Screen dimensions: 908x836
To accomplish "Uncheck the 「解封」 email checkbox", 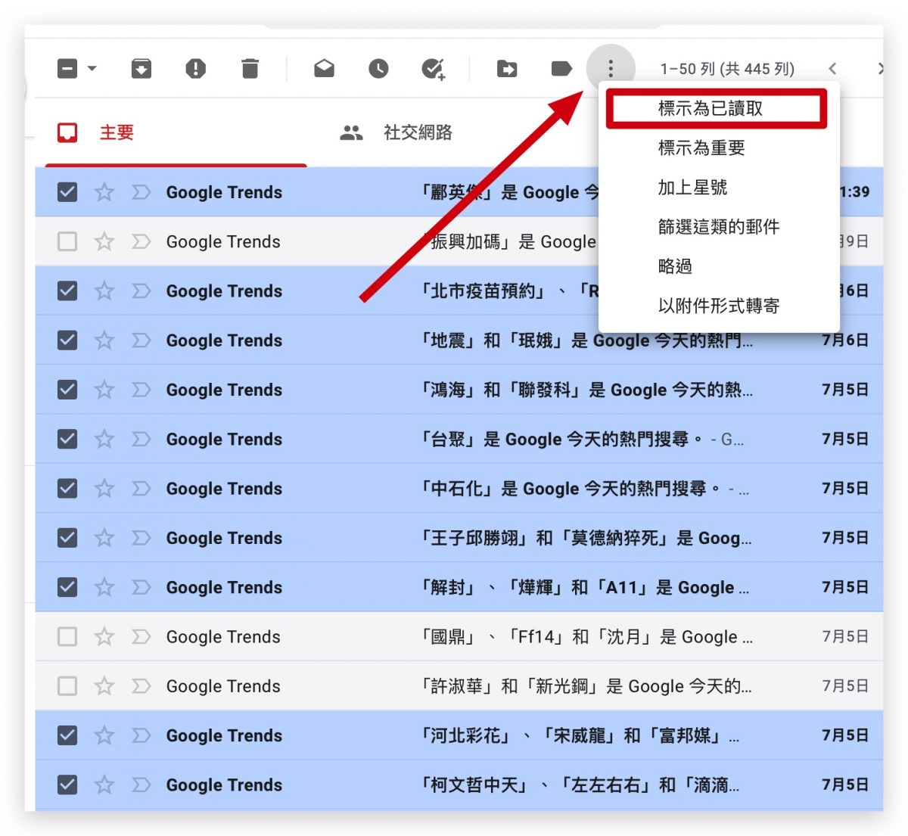I will coord(67,587).
